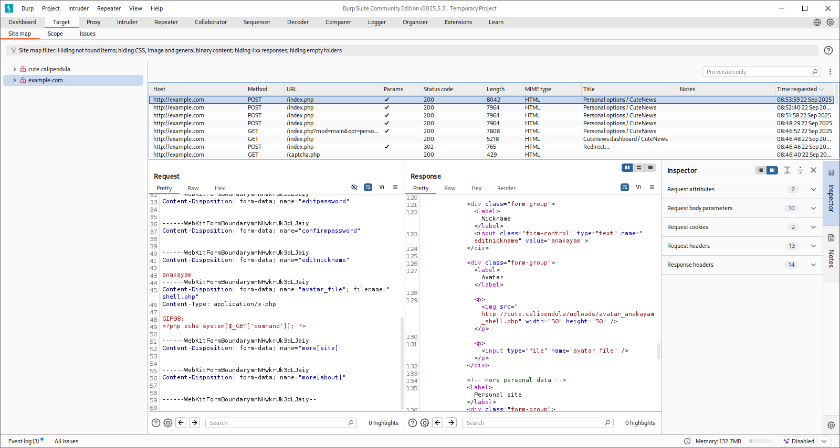Open Event log (3)

(x=24, y=441)
